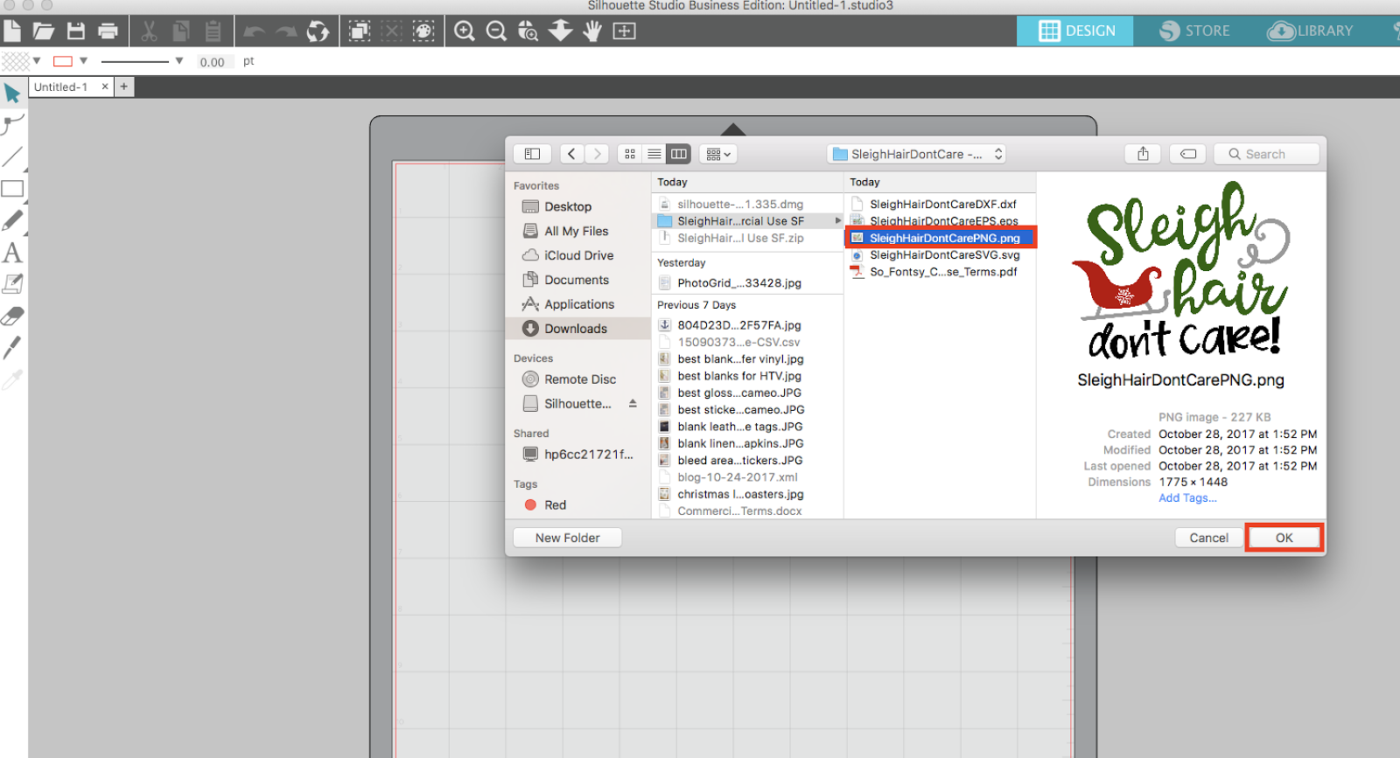The height and width of the screenshot is (758, 1400).
Task: Click the OK button
Action: (1284, 538)
